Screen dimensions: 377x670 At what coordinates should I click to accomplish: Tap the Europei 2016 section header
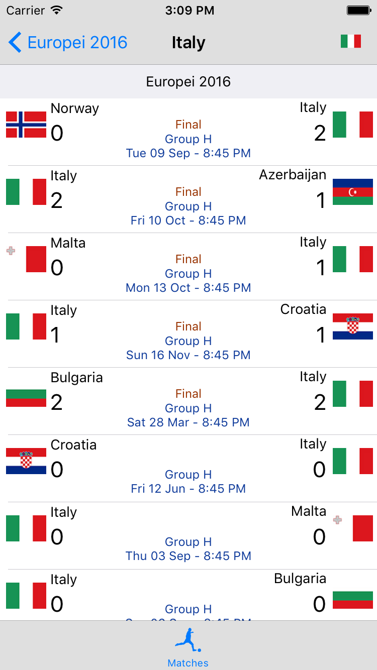(x=188, y=81)
